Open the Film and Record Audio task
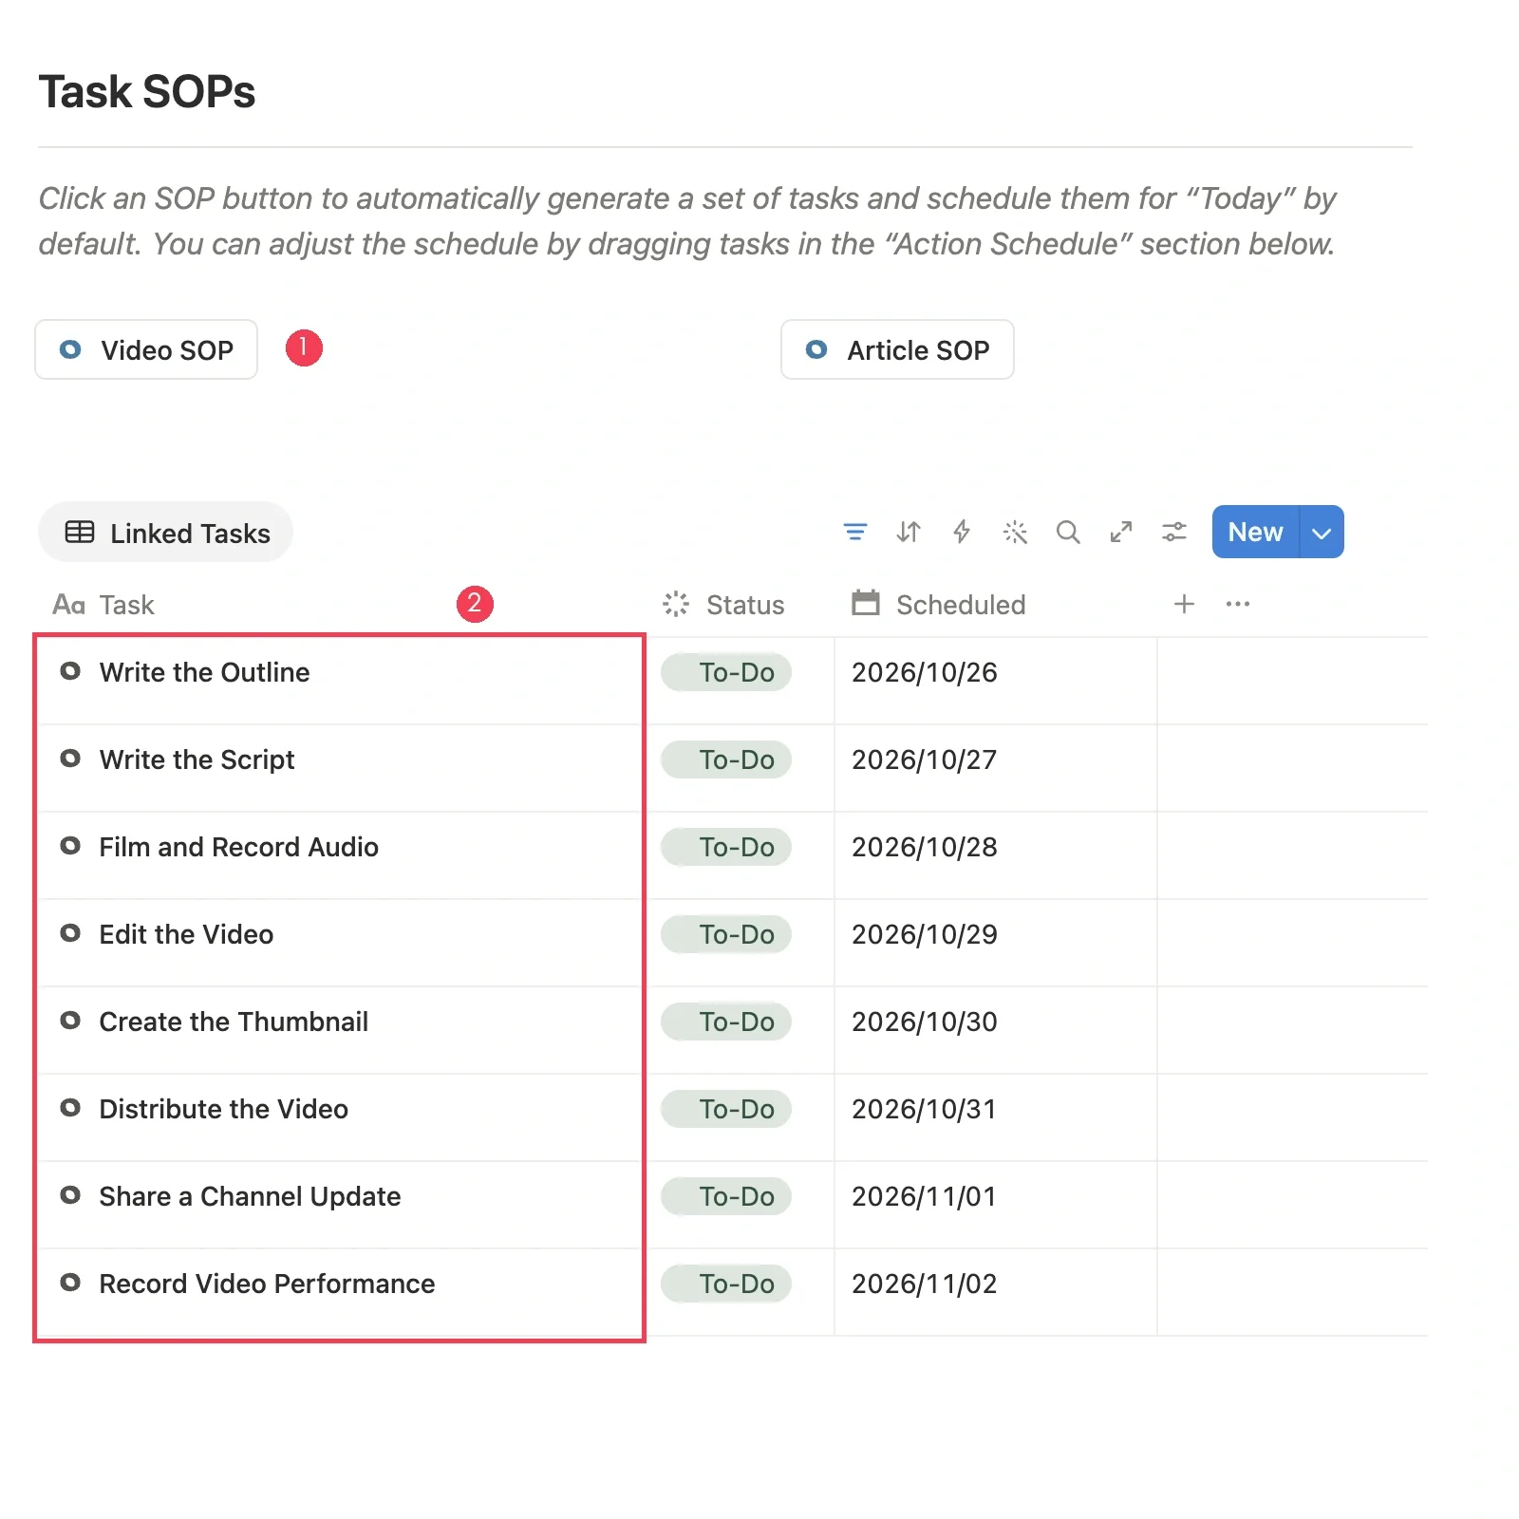 [x=238, y=847]
